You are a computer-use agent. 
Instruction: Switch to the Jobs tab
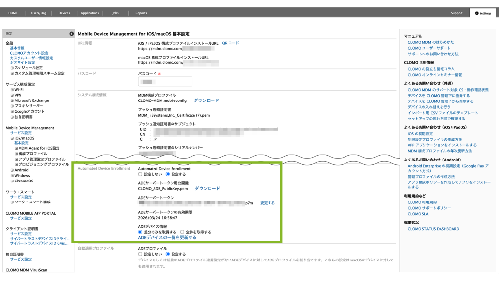coord(115,13)
